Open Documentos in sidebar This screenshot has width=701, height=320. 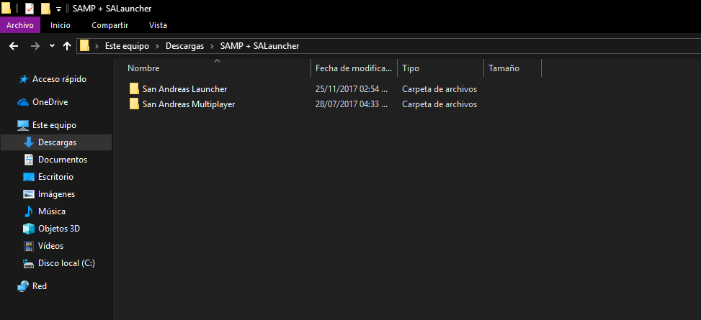(63, 160)
